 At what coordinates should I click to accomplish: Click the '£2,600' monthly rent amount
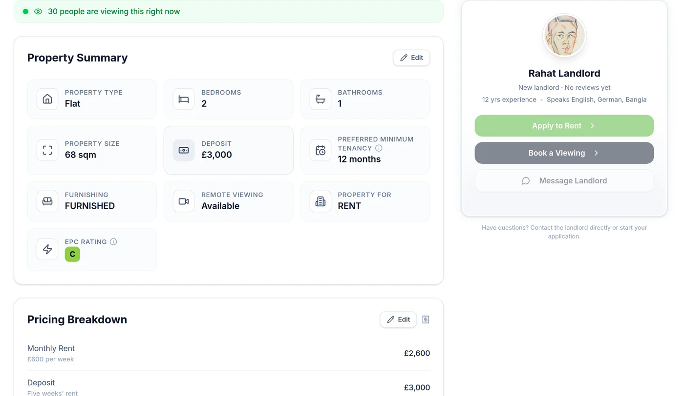417,354
